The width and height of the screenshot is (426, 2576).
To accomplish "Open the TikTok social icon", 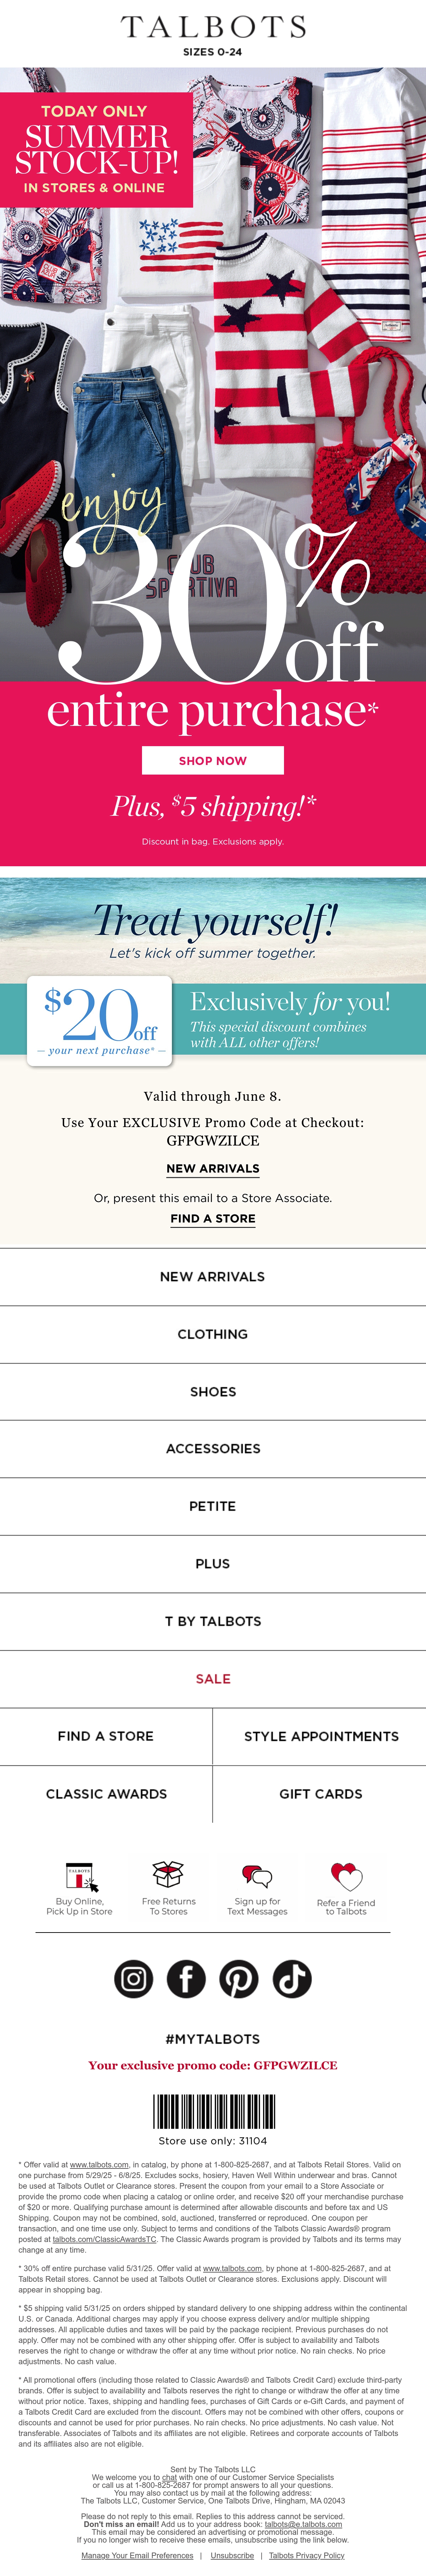I will pos(292,1978).
